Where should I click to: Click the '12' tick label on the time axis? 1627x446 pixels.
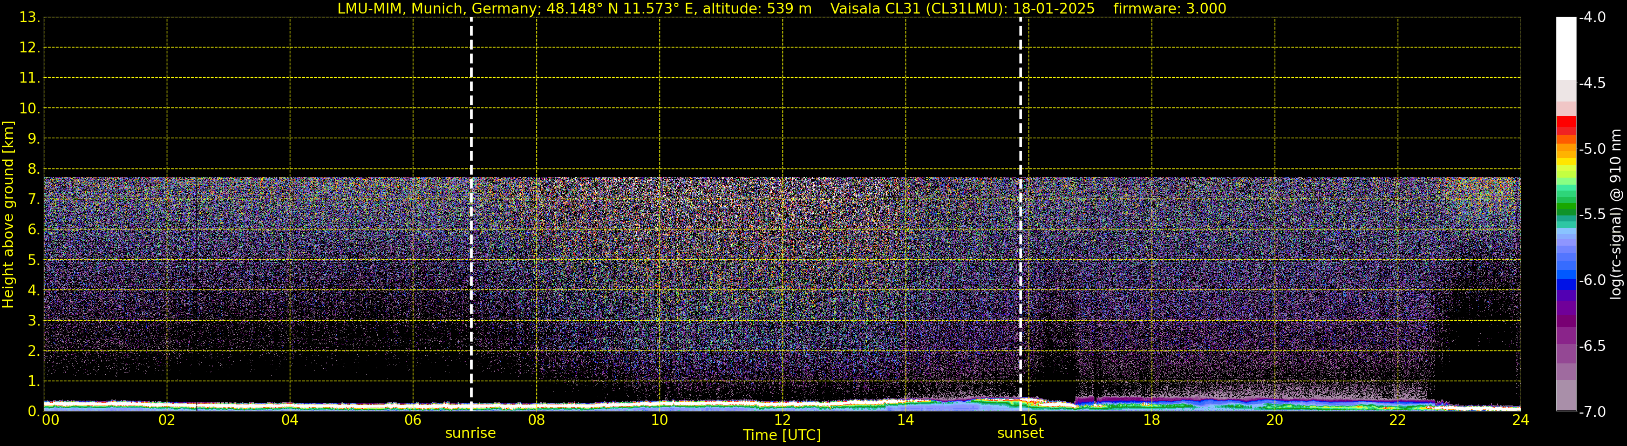[782, 420]
